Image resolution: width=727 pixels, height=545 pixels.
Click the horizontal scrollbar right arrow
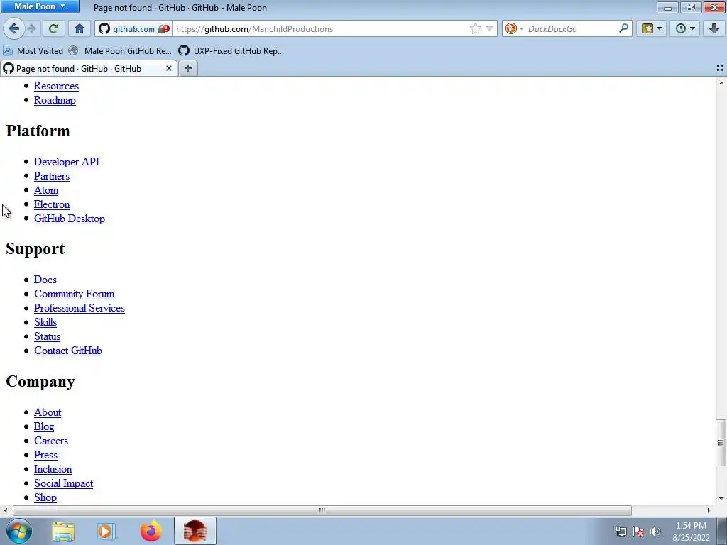pos(709,510)
